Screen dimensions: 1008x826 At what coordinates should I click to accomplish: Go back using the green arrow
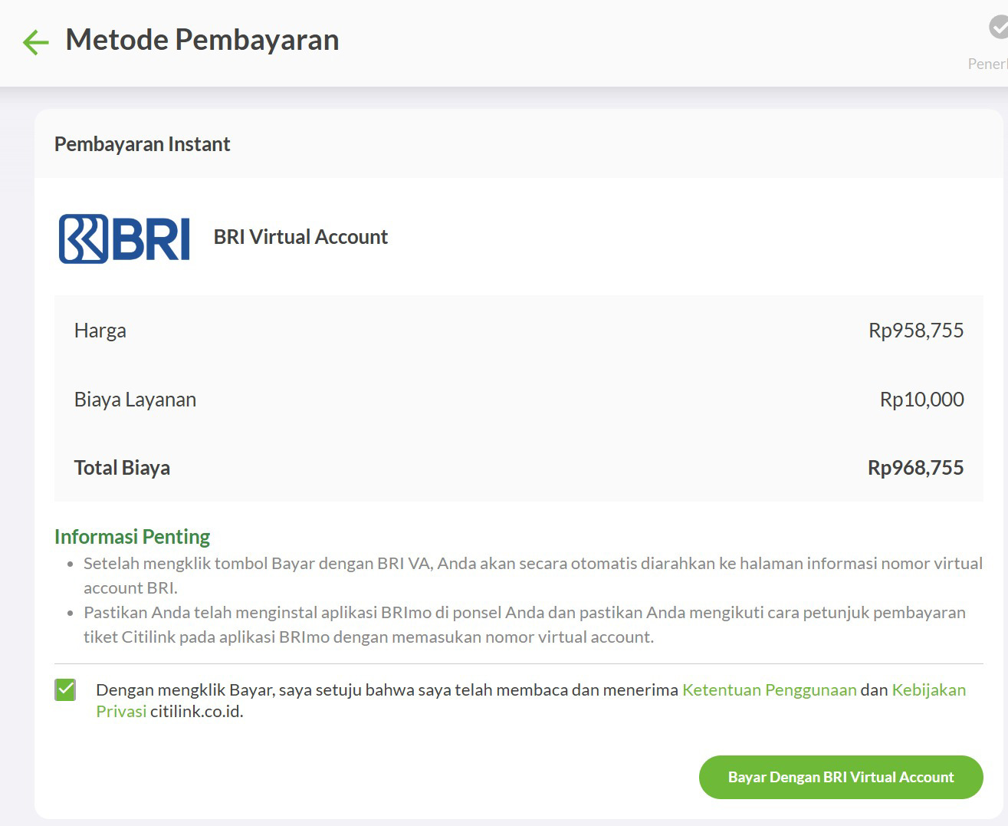(x=35, y=42)
